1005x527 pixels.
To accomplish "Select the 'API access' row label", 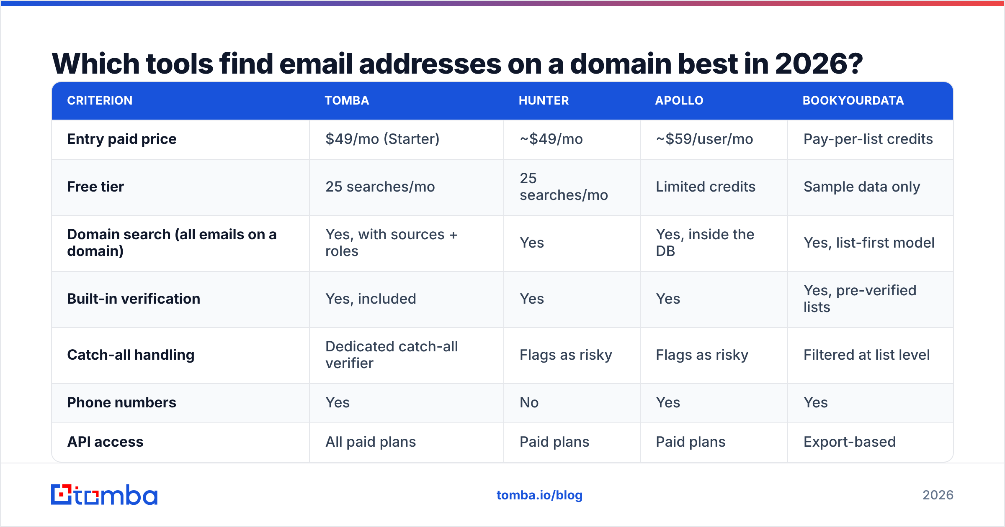I will click(105, 442).
